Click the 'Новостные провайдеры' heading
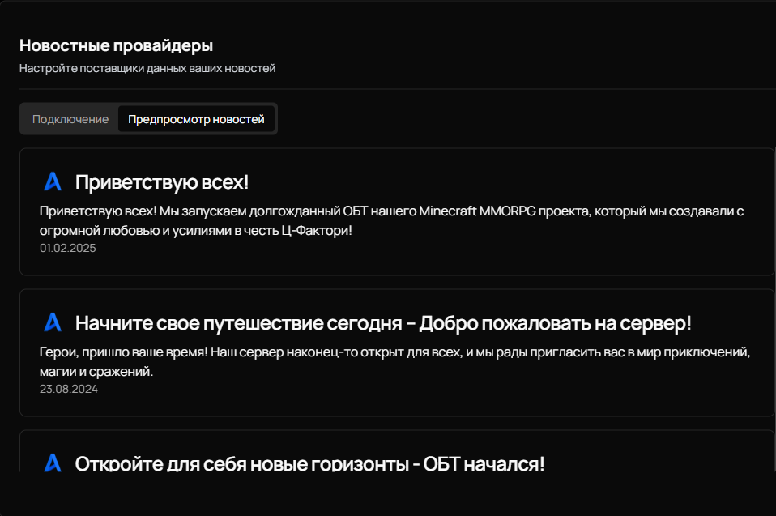 pyautogui.click(x=116, y=47)
